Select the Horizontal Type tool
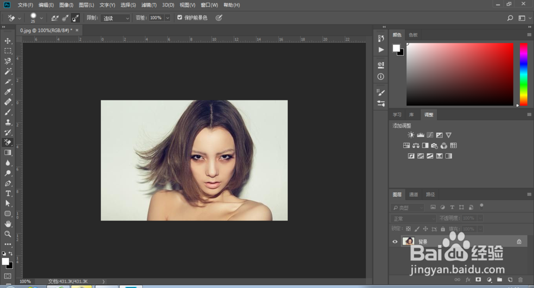534x288 pixels. point(8,193)
